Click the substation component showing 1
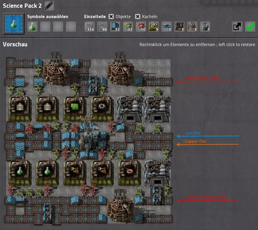The width and height of the screenshot is (258, 230). point(205,26)
